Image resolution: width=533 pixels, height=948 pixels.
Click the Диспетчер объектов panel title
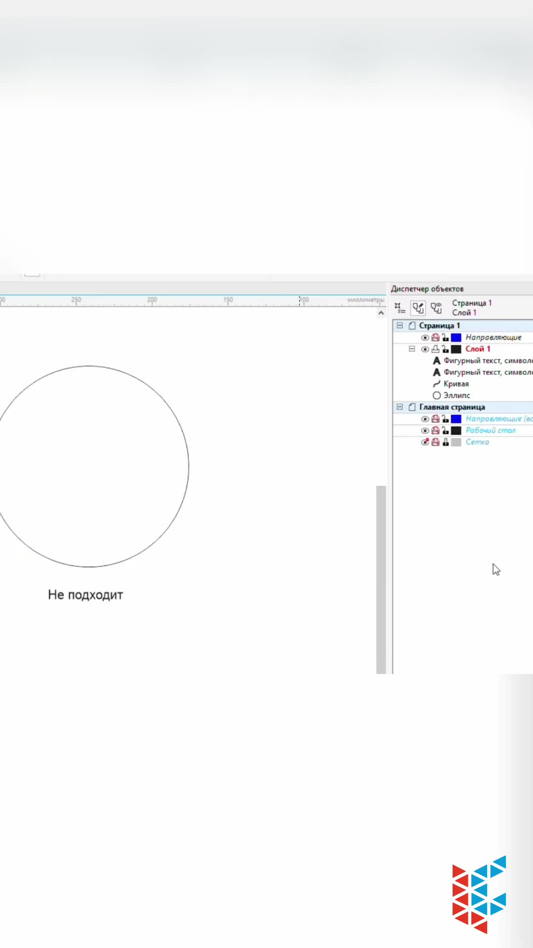[x=427, y=289]
